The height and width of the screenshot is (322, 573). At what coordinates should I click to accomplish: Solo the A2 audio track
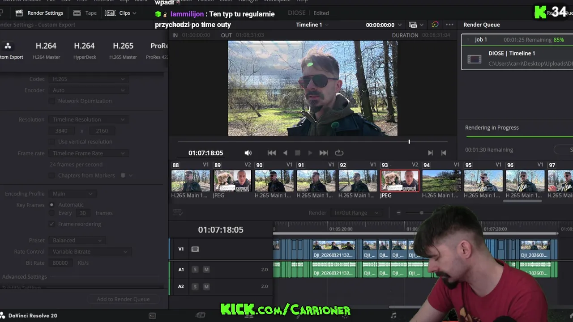[195, 287]
